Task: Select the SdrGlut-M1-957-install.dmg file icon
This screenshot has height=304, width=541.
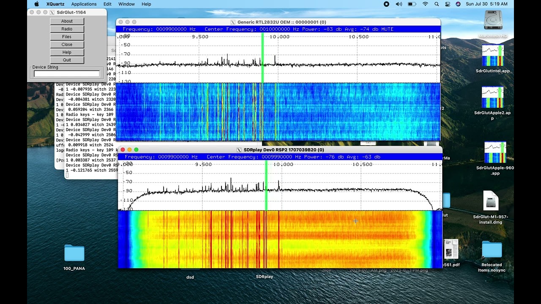Action: (x=491, y=201)
